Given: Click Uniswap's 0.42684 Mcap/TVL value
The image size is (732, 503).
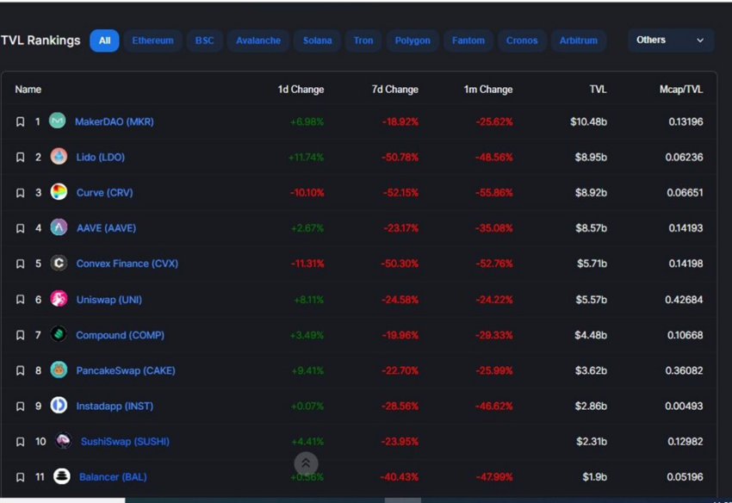Looking at the screenshot, I should coord(684,300).
